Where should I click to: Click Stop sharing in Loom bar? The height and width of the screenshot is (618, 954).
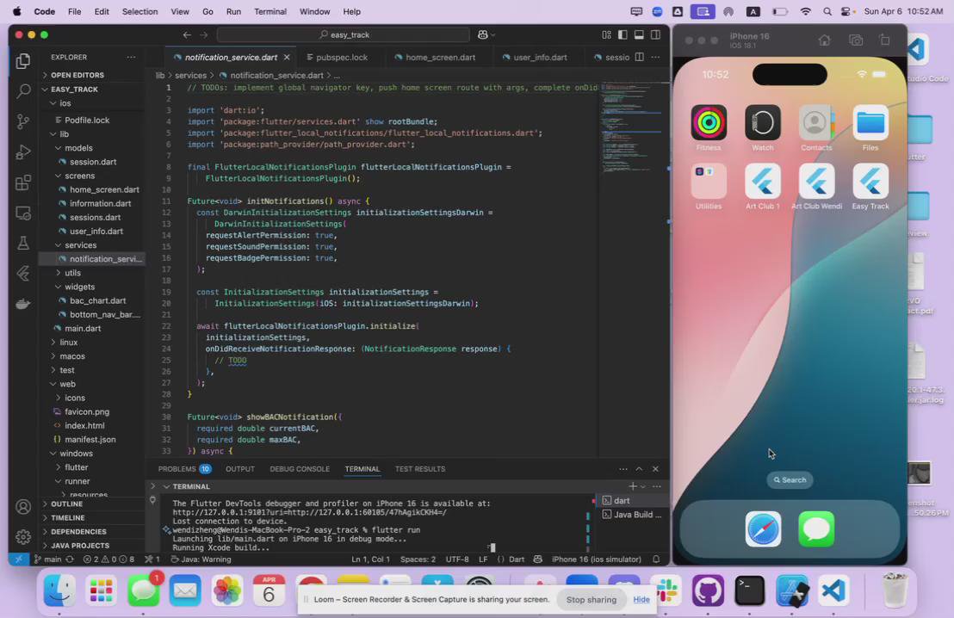click(x=591, y=600)
